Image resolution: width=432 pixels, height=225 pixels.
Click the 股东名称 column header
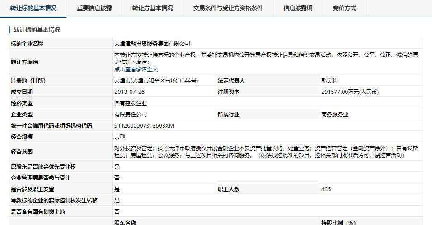(125, 222)
